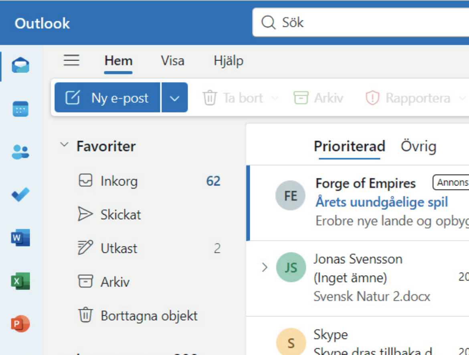Toggle the hamburger navigation pane button
The height and width of the screenshot is (355, 469).
(72, 61)
